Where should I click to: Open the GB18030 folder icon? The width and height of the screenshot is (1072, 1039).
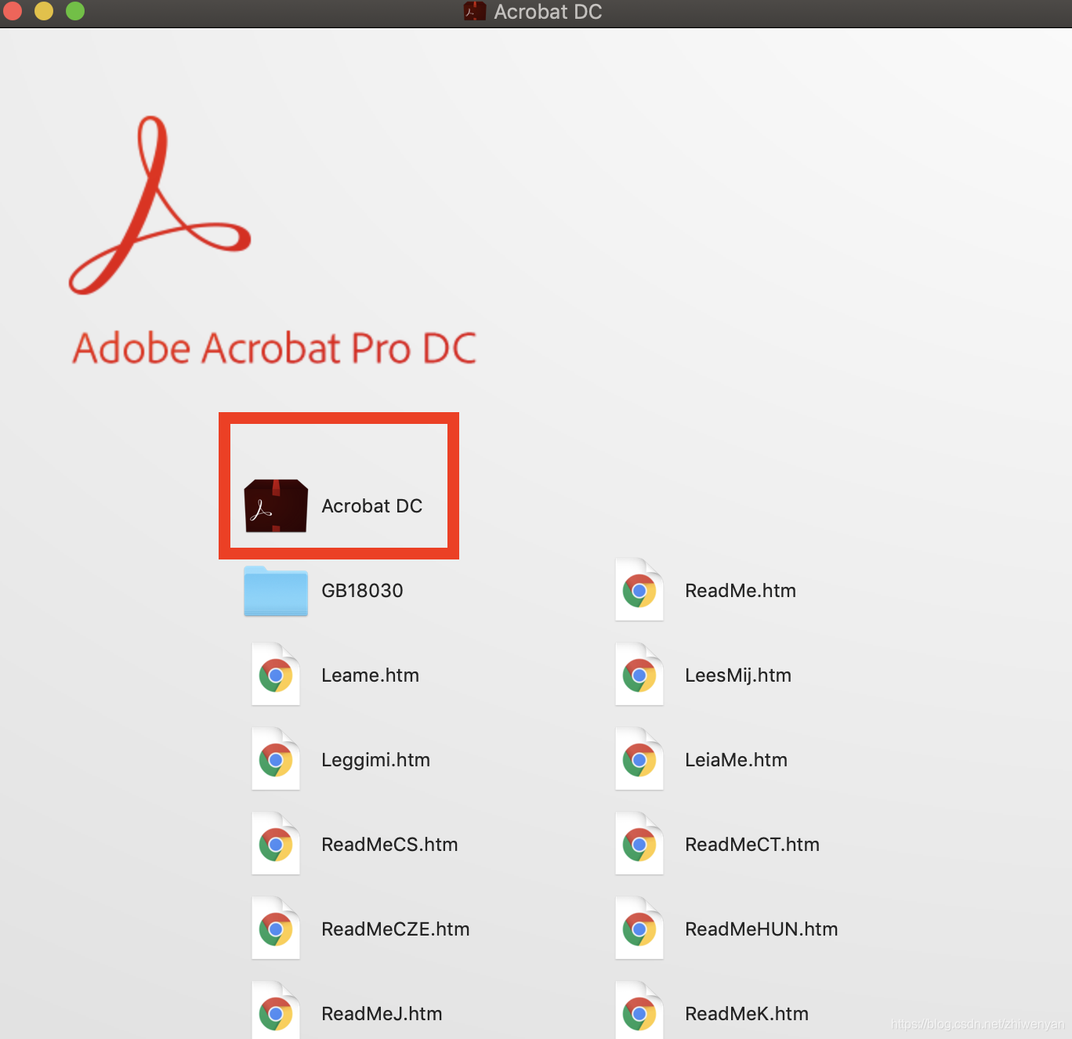(276, 591)
